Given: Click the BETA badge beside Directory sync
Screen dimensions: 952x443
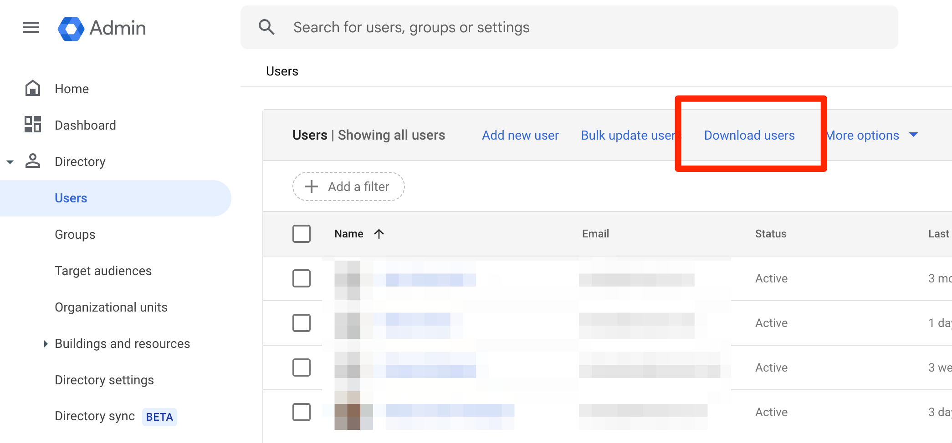Looking at the screenshot, I should 159,417.
